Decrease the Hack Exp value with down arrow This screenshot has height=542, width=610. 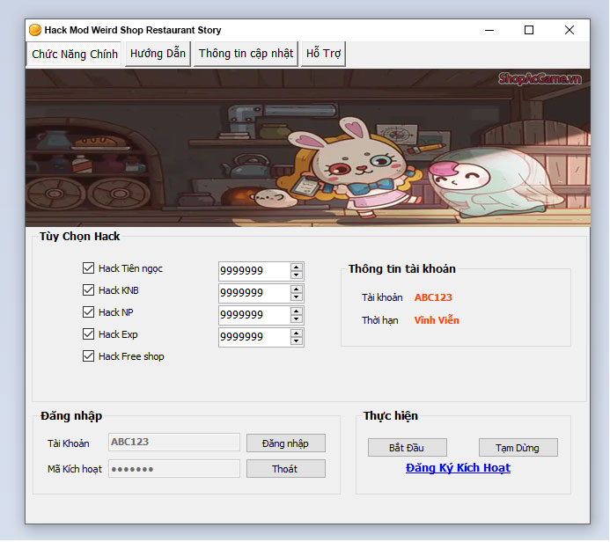coord(297,341)
